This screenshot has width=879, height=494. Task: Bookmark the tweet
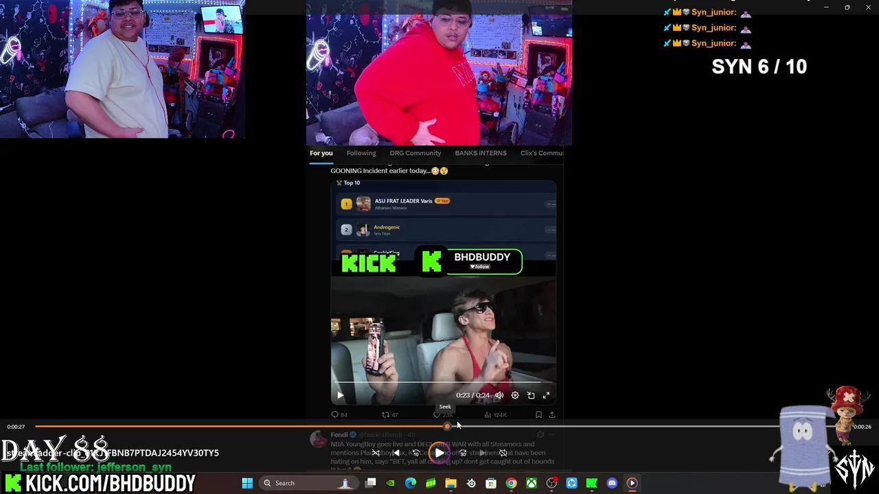(x=538, y=414)
